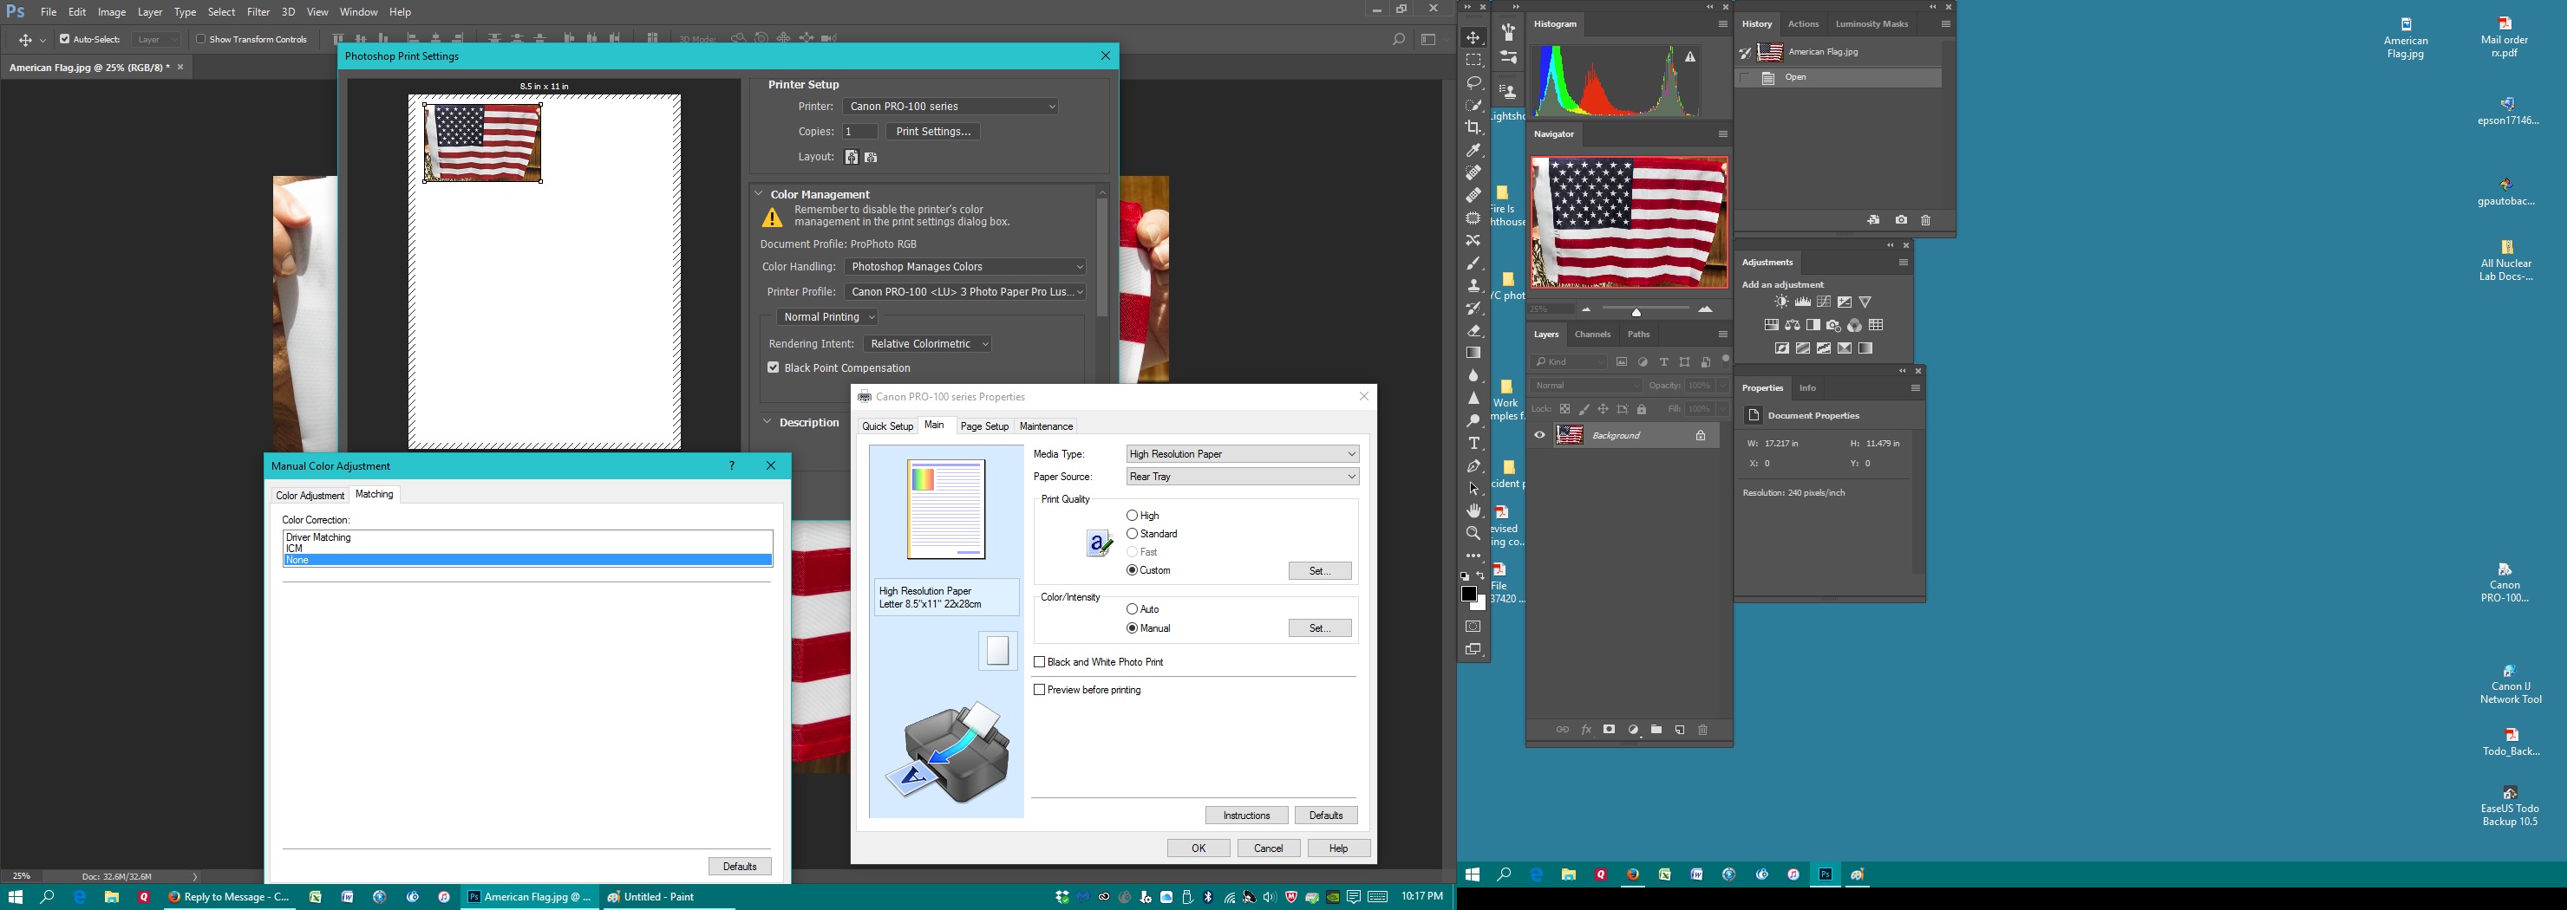Switch to the Page Setup tab
Image resolution: width=2567 pixels, height=910 pixels.
pyautogui.click(x=983, y=426)
